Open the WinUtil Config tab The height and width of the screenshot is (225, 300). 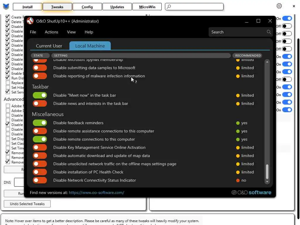pos(87,7)
